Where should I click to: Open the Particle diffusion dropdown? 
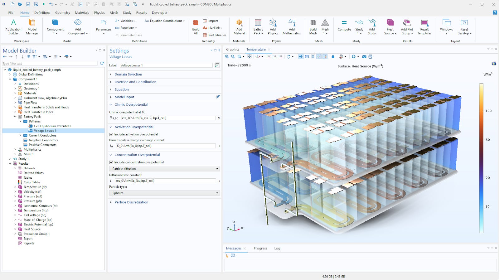tap(164, 169)
